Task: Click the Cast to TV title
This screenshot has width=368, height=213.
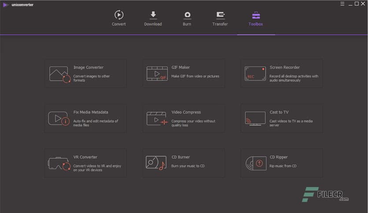Action: 279,112
